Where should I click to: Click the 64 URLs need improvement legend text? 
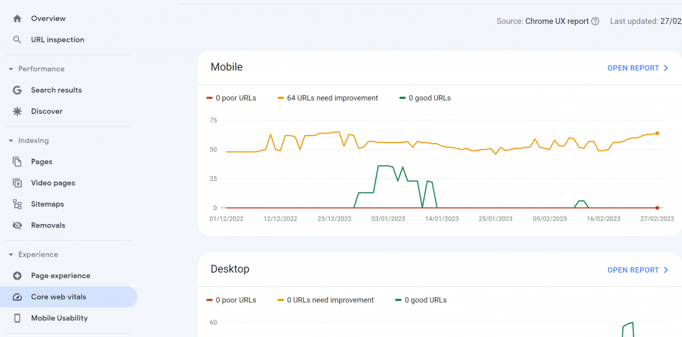point(332,98)
